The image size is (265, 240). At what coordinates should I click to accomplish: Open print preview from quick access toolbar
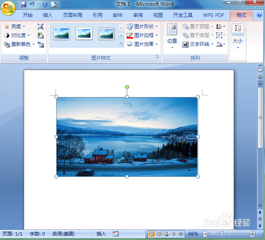point(54,4)
